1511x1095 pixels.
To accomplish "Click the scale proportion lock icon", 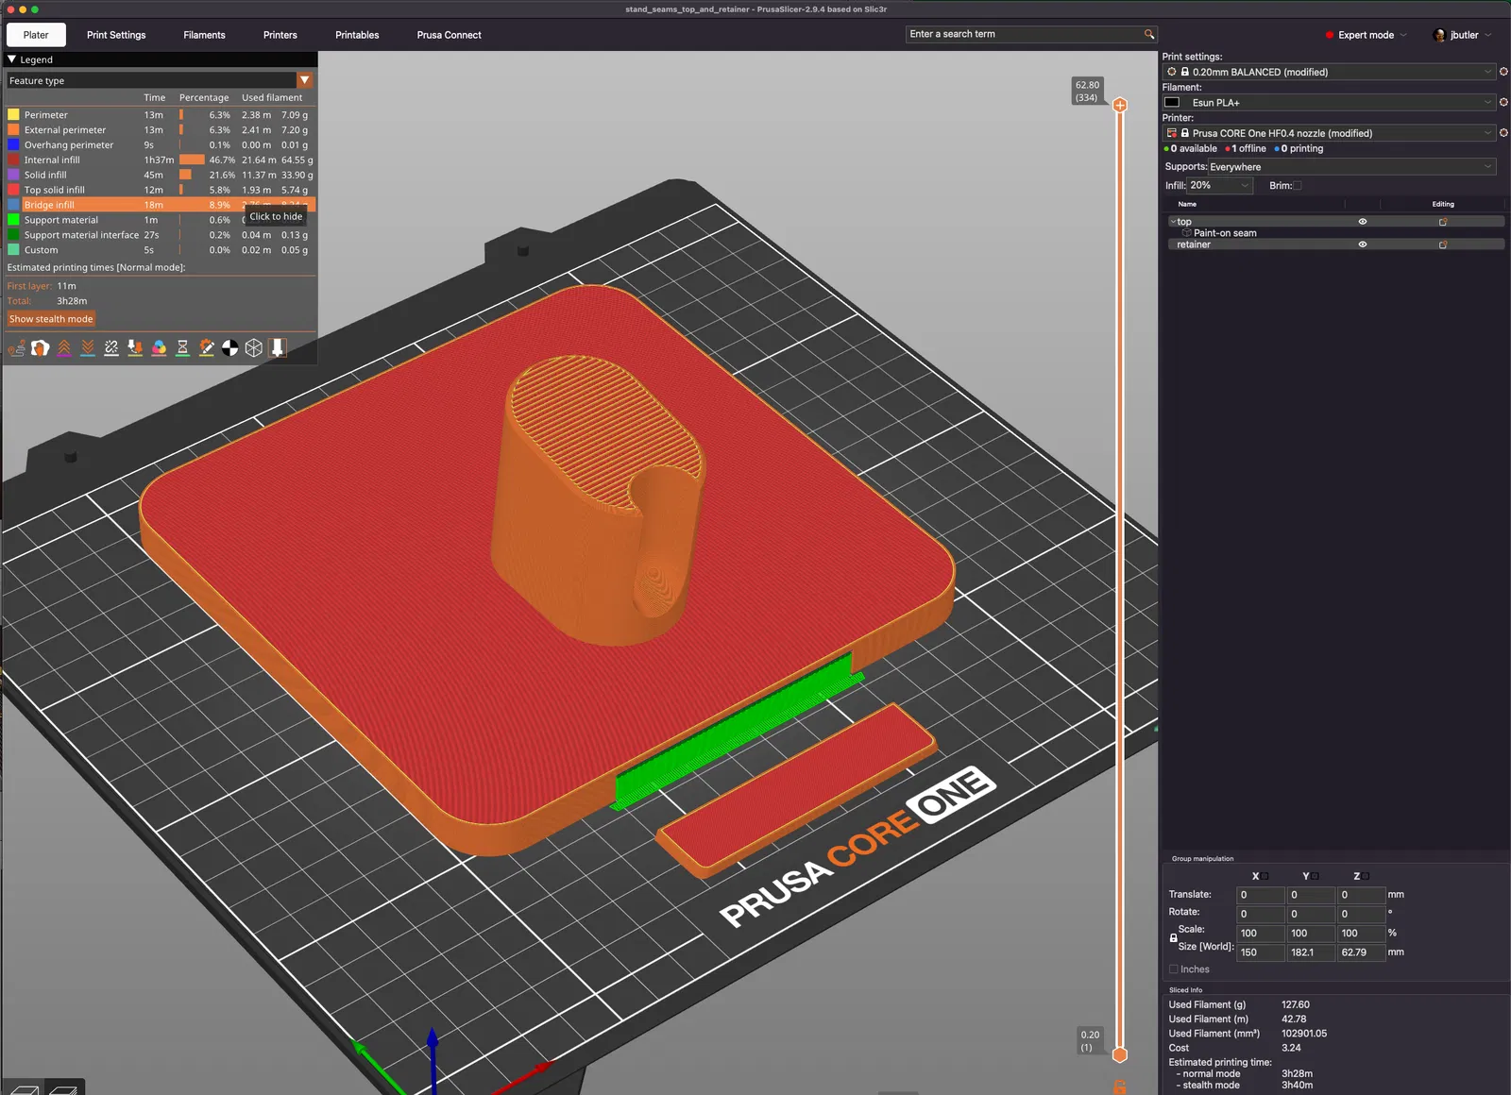I will coord(1173,938).
